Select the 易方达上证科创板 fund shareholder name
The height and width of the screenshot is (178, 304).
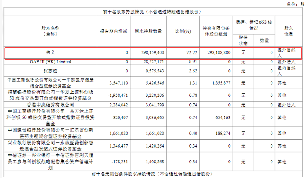[50, 117]
